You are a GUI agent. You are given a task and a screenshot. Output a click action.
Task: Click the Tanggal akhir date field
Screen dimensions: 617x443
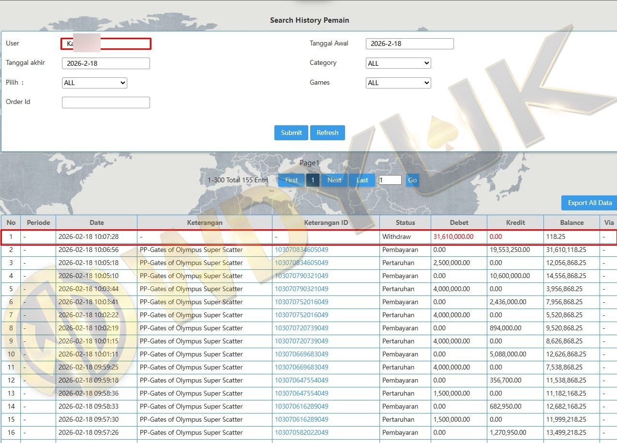pos(105,63)
